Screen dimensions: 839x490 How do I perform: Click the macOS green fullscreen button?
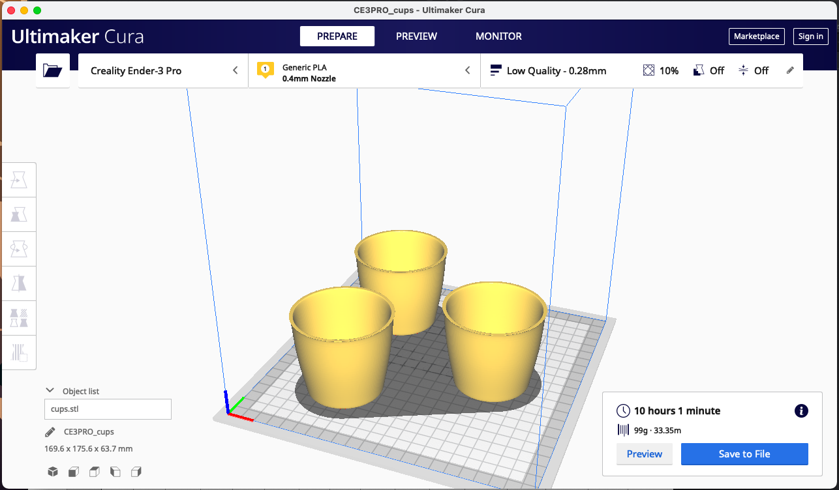37,10
